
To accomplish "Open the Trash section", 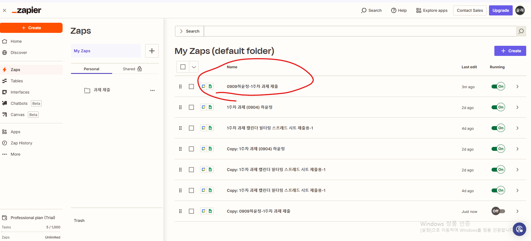I will [x=79, y=220].
